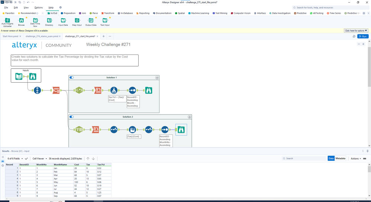
Task: Collapse the Solution 1 container
Action: tap(157, 77)
